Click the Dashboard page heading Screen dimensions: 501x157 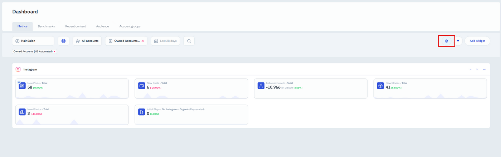(x=25, y=12)
